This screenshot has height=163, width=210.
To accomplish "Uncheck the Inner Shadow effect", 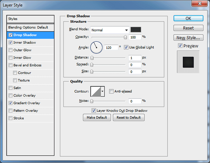I will (10, 43).
